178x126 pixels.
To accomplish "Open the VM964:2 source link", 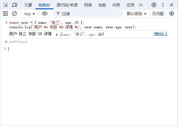I will pos(161,34).
